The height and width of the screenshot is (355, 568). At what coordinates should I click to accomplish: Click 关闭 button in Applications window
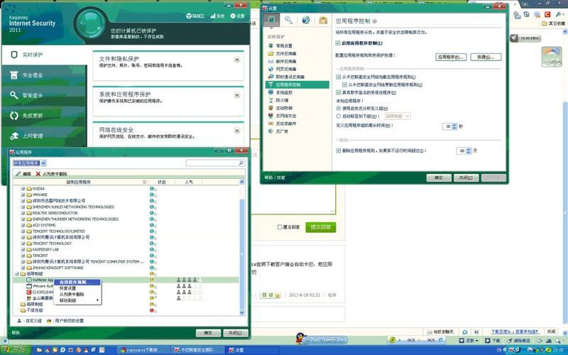[x=236, y=333]
